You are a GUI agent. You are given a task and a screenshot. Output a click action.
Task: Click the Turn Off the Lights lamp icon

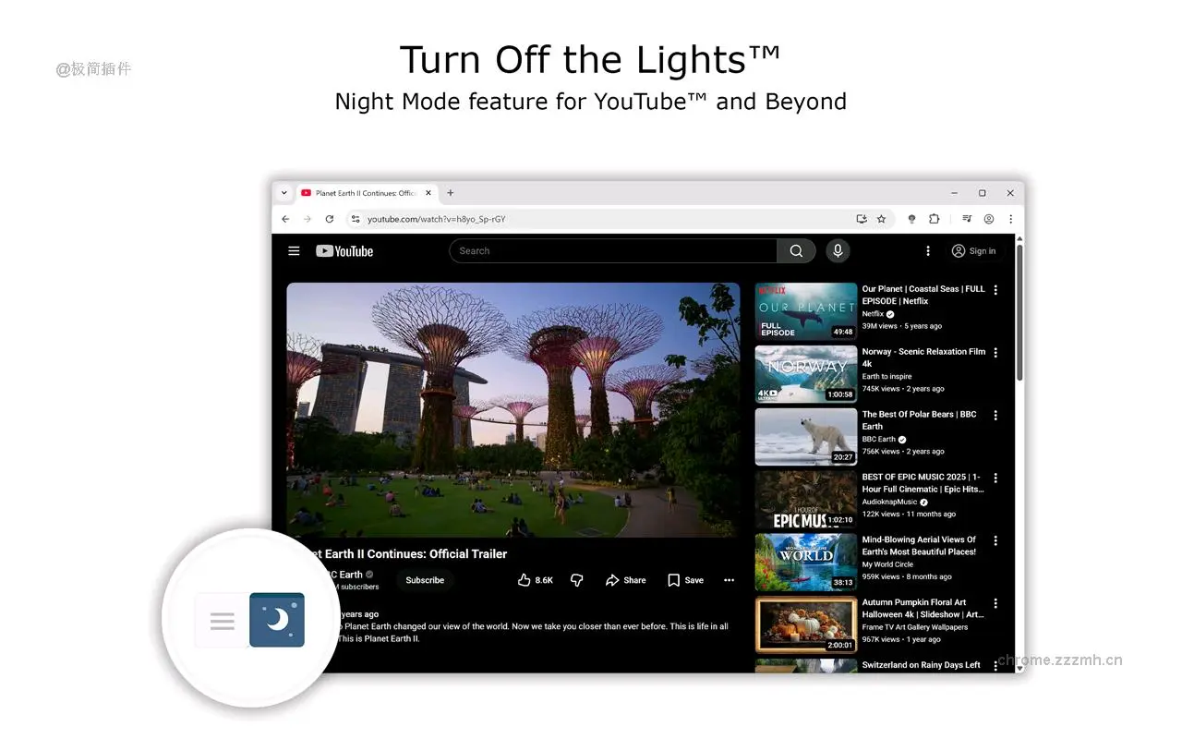(911, 219)
